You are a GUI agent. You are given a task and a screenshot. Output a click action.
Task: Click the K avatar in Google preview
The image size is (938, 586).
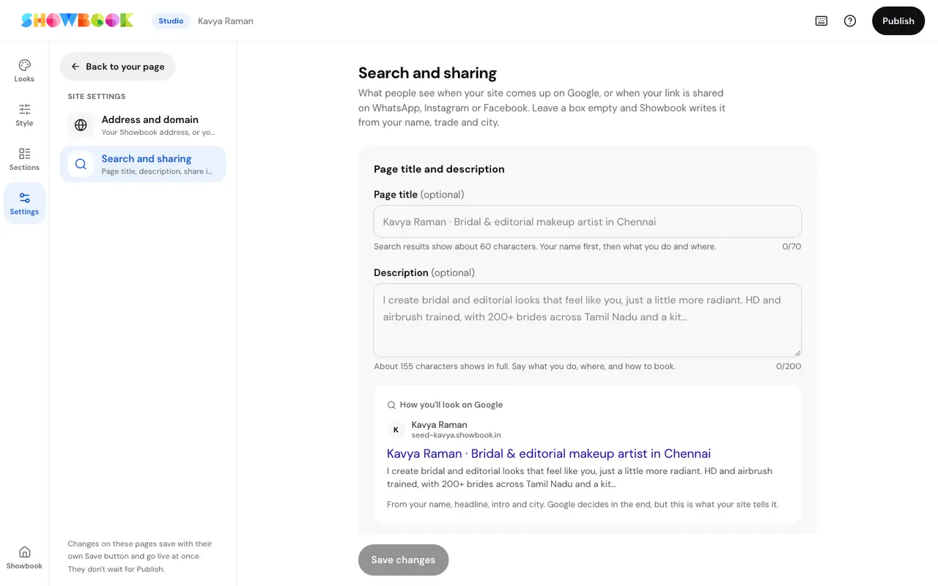click(396, 430)
